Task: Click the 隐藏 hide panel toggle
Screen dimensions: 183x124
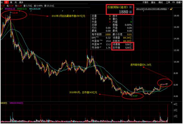Action: [x=179, y=2]
